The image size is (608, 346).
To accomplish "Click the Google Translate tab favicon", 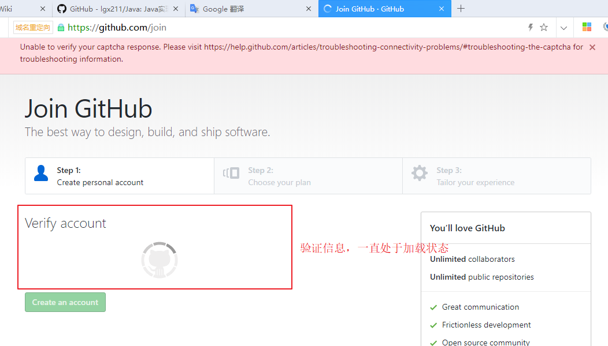I will [x=194, y=9].
